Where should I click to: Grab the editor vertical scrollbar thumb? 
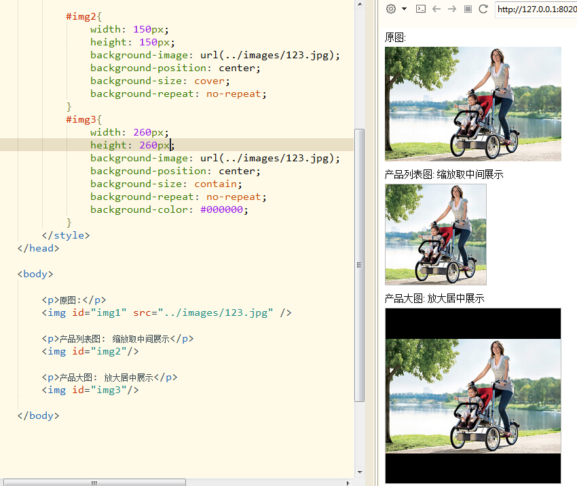pyautogui.click(x=360, y=265)
